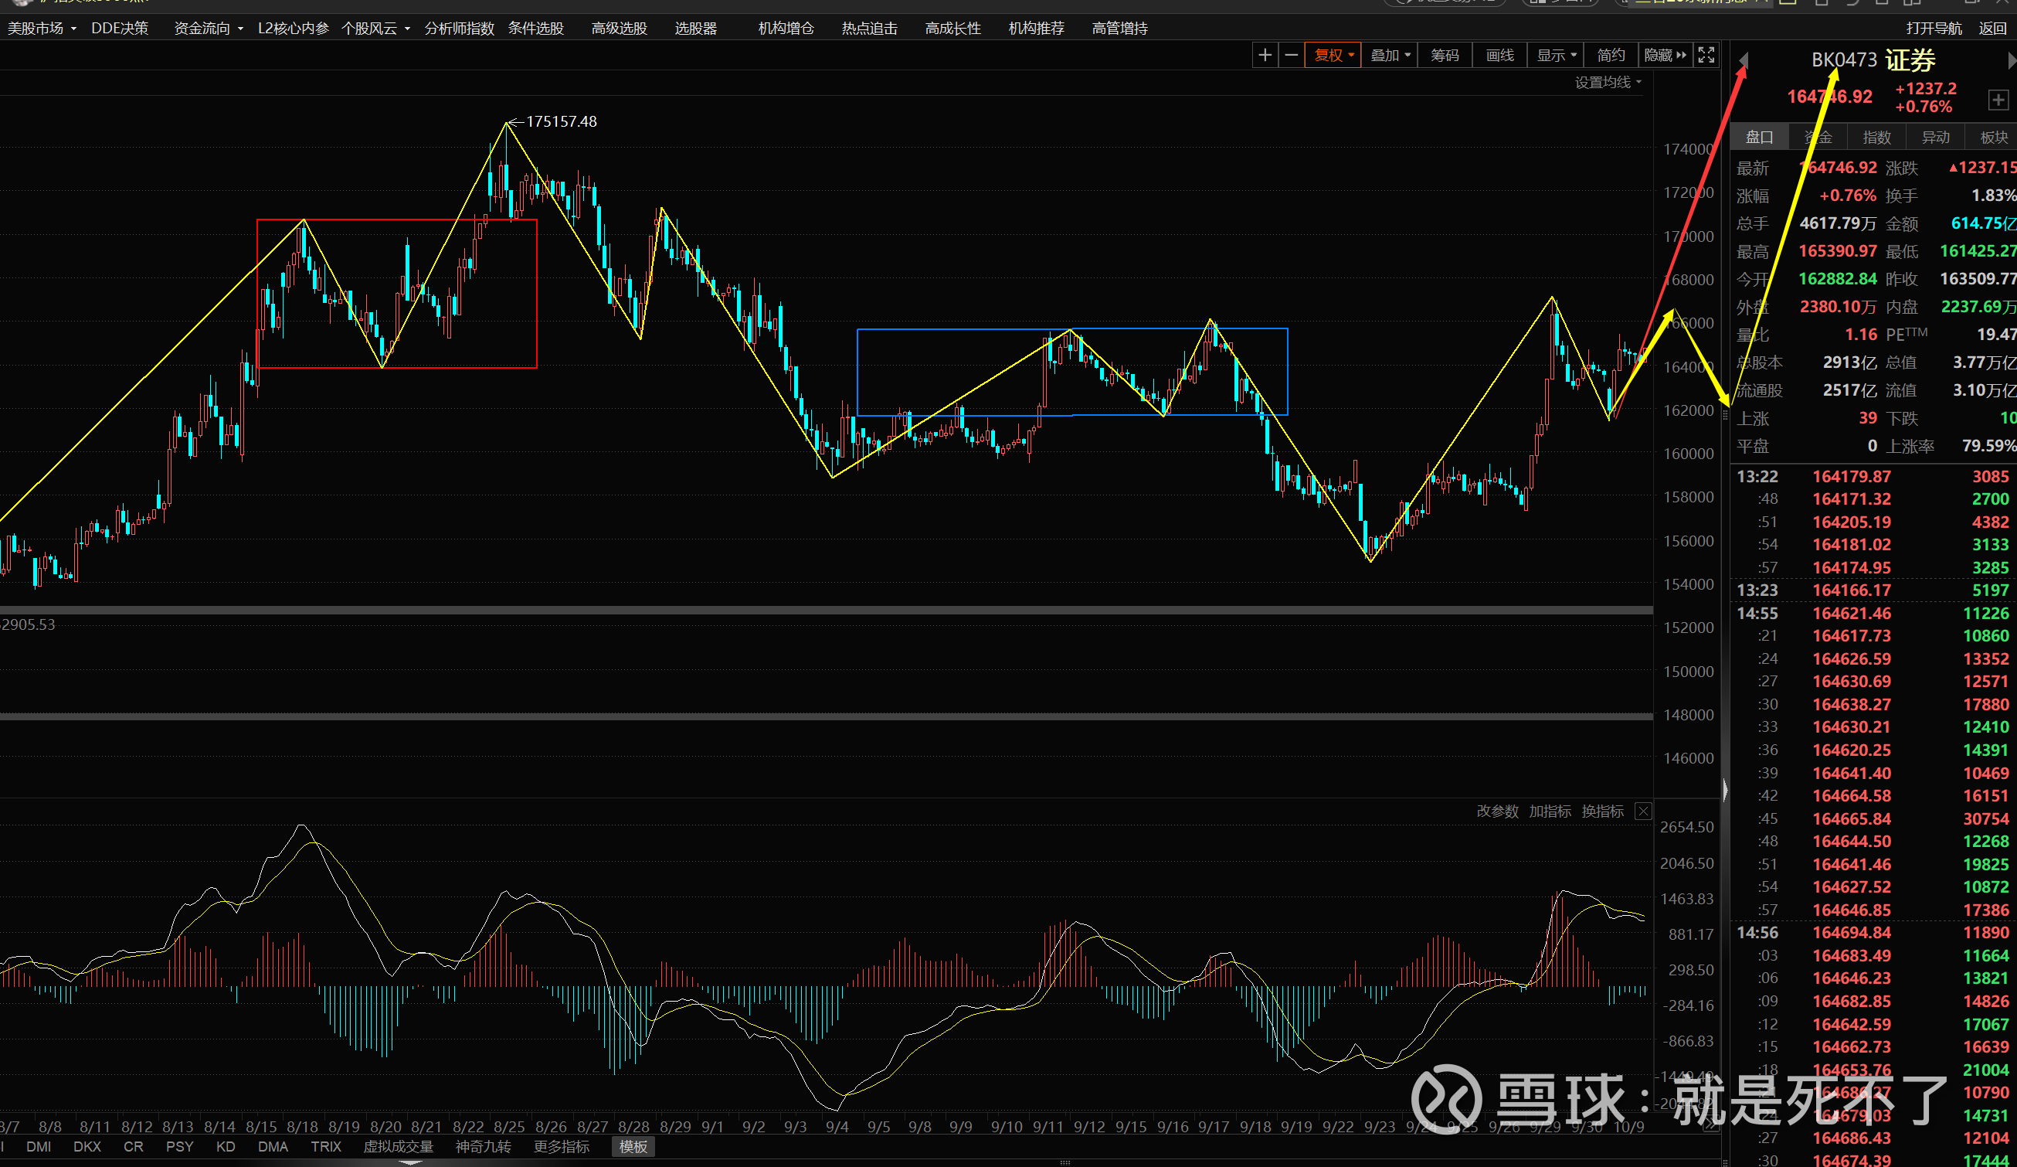This screenshot has height=1167, width=2017.
Task: Click the 换指标 change indicator link
Action: 1602,811
